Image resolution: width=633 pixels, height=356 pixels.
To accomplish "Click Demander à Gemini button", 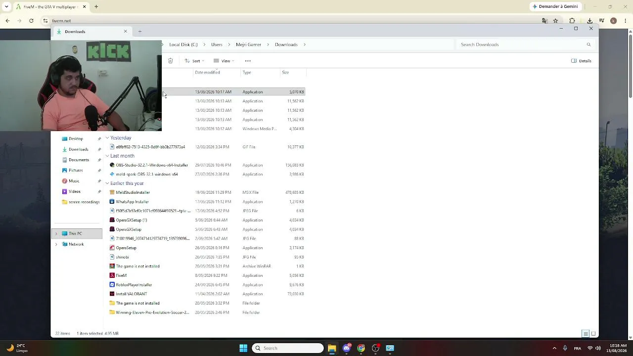I will [x=555, y=6].
